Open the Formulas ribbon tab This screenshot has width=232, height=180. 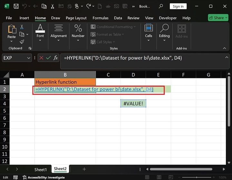tap(100, 18)
